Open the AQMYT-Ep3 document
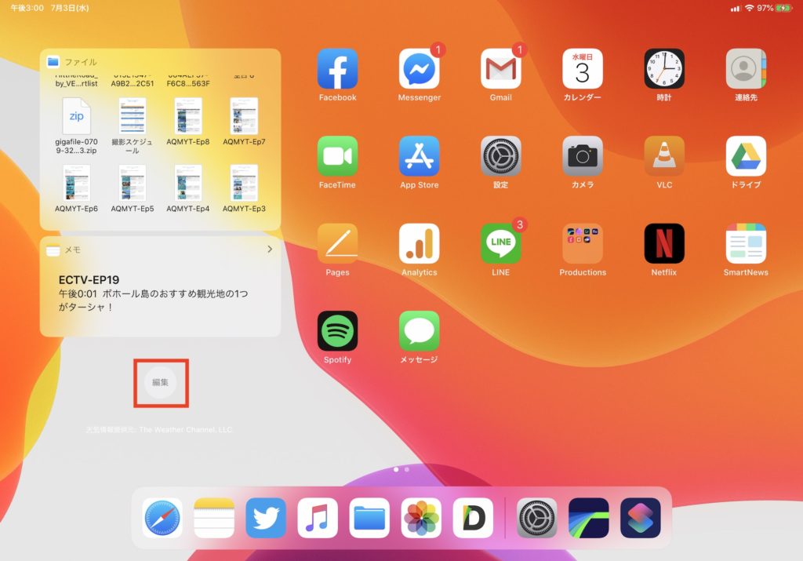803x561 pixels. tap(244, 188)
